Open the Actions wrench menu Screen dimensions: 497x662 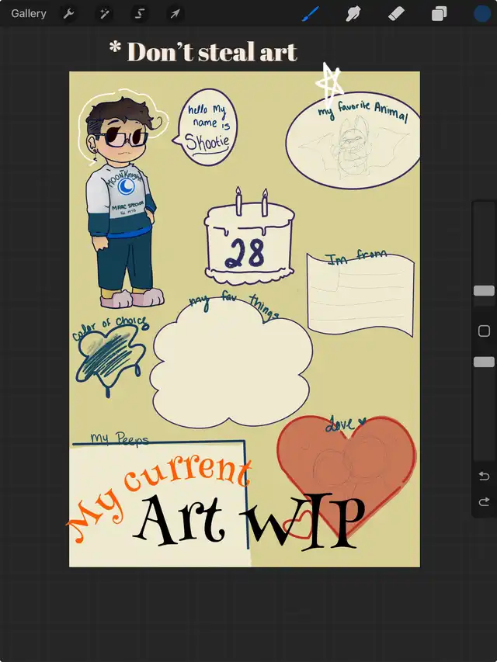[68, 13]
